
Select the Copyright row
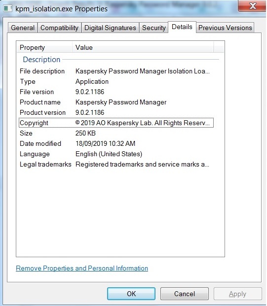tap(116, 123)
